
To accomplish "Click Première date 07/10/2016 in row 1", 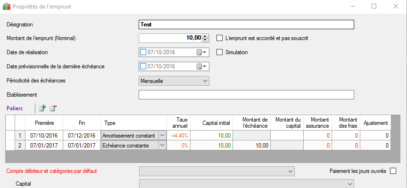I will tap(44, 135).
